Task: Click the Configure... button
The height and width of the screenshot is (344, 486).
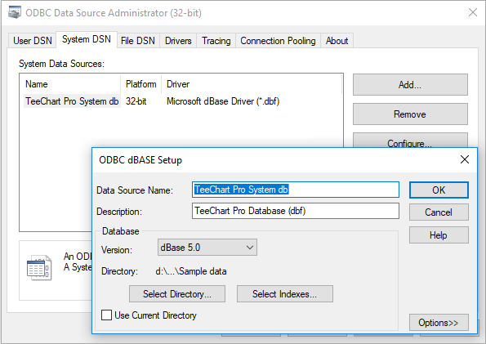Action: pos(410,141)
